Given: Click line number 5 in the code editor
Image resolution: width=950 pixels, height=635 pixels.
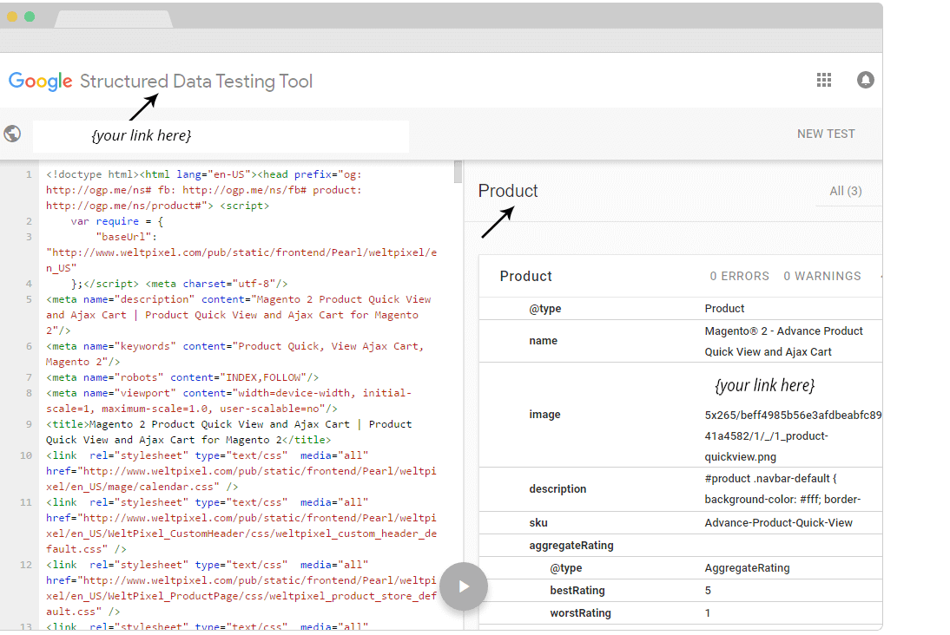Looking at the screenshot, I should click(x=29, y=299).
